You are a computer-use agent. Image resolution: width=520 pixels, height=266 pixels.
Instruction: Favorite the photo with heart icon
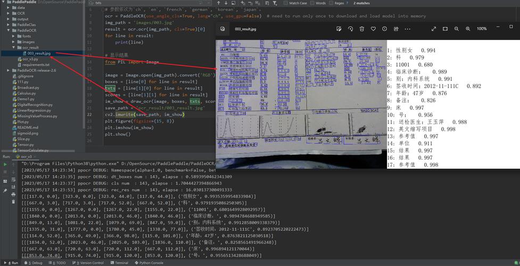[x=374, y=29]
